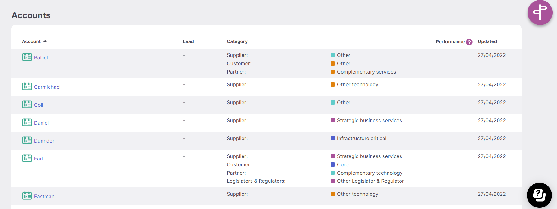Open the Coll account link

click(38, 105)
